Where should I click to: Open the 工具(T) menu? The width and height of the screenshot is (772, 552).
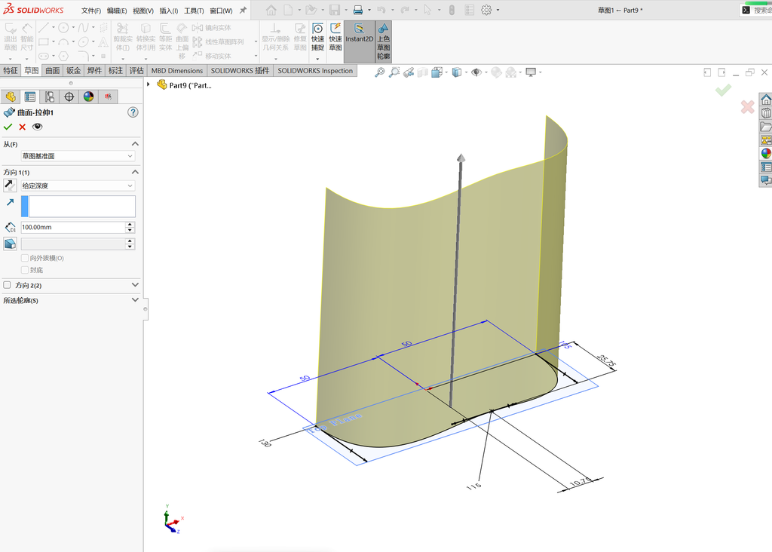[x=194, y=11]
